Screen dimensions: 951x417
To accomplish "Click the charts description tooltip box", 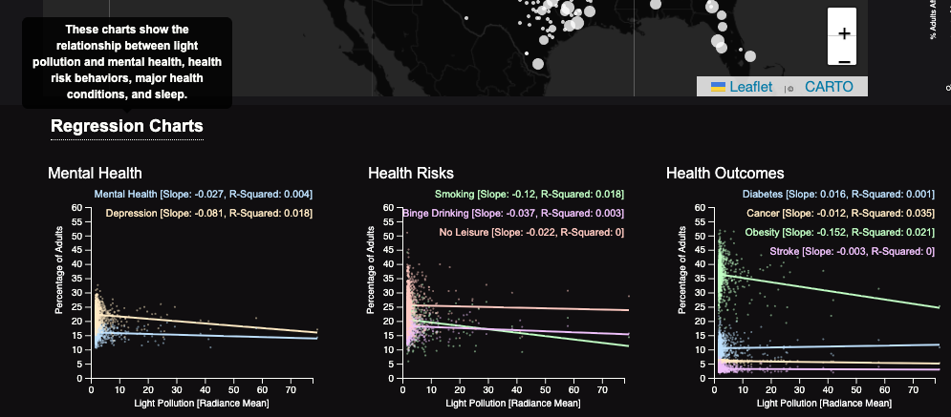I will (126, 62).
